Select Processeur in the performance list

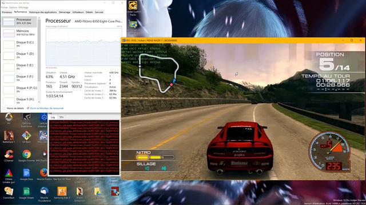[x=19, y=22]
